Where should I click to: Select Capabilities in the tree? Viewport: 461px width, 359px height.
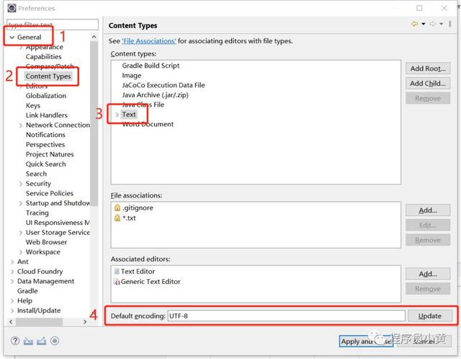43,56
